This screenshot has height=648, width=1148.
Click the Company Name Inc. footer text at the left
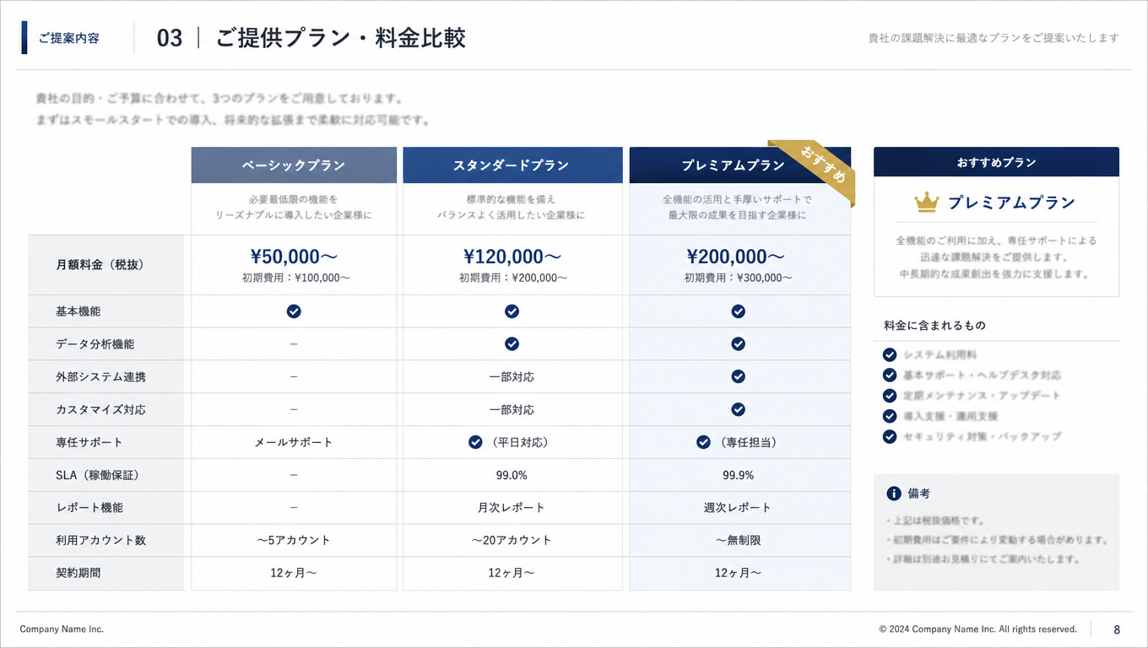pos(62,629)
